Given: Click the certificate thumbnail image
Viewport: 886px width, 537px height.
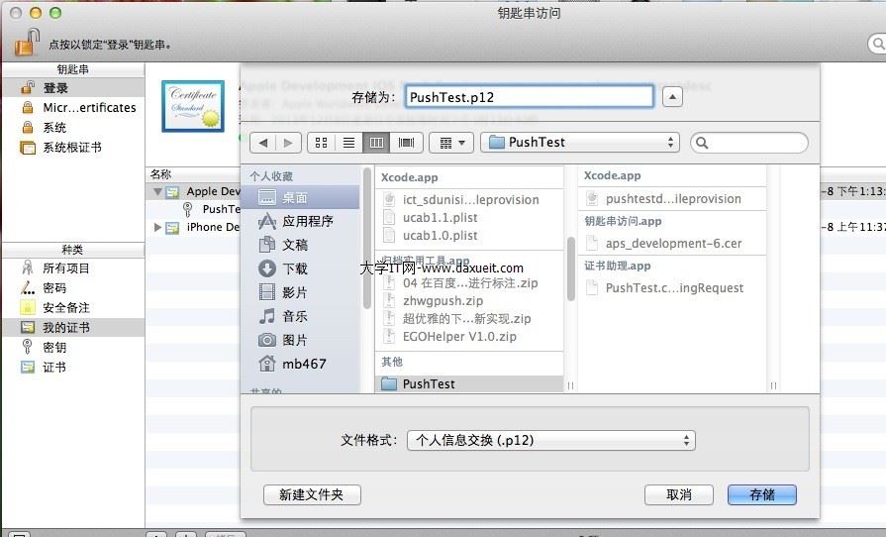Looking at the screenshot, I should 193,106.
